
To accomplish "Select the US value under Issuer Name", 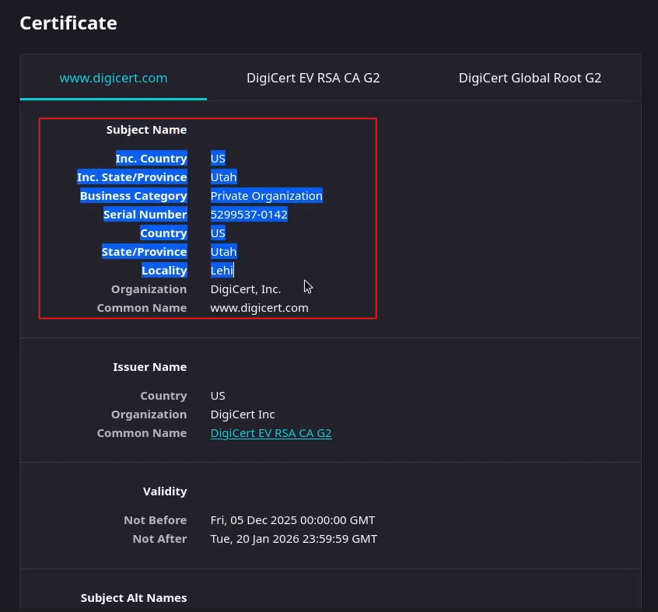I will point(218,396).
